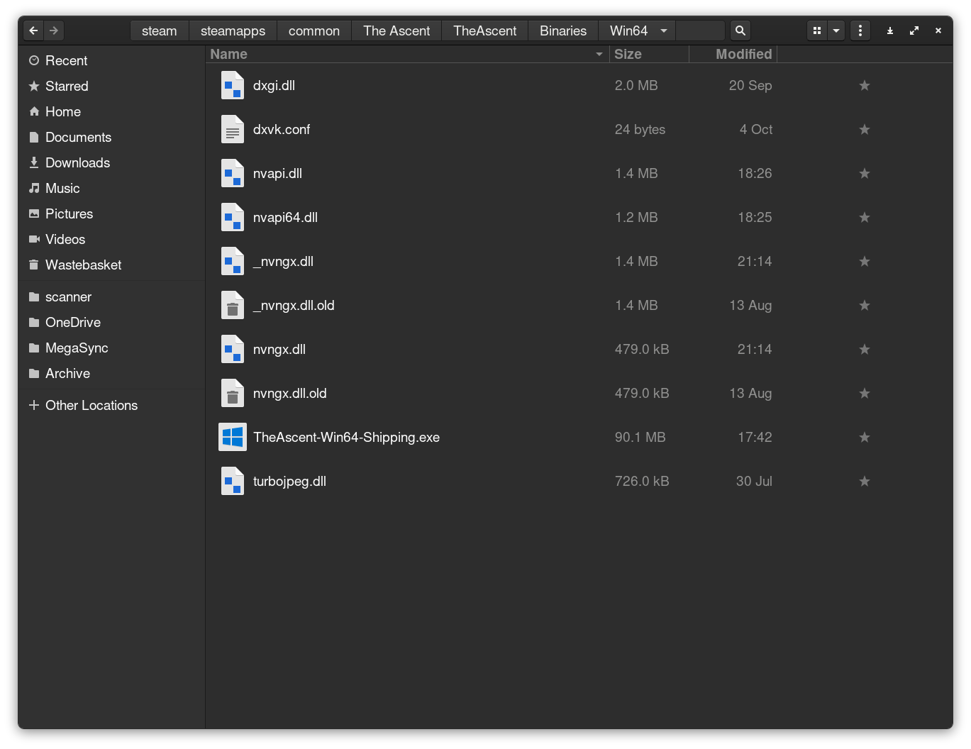Sort files by the Size column
Screen dimensions: 971x749
pos(649,54)
